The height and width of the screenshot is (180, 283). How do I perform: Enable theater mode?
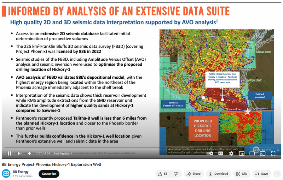coord(252,154)
